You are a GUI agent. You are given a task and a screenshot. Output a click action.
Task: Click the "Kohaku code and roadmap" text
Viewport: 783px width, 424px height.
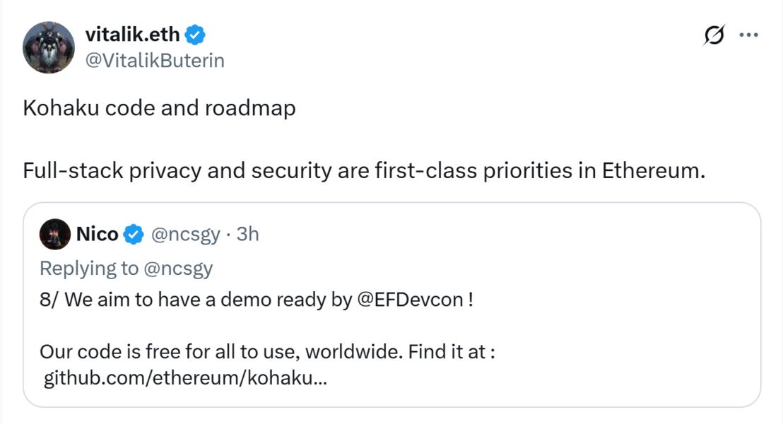pos(159,109)
